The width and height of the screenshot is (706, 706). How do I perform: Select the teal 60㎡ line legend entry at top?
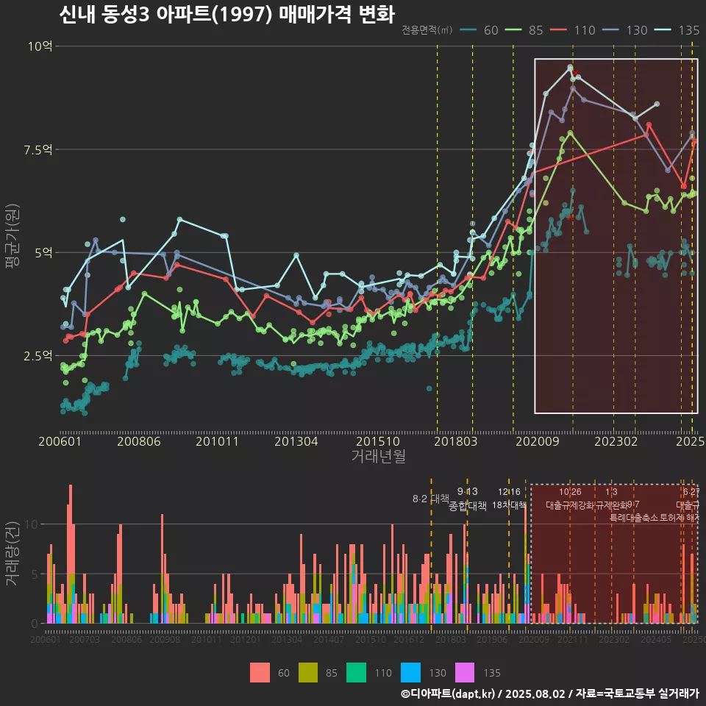click(x=479, y=30)
